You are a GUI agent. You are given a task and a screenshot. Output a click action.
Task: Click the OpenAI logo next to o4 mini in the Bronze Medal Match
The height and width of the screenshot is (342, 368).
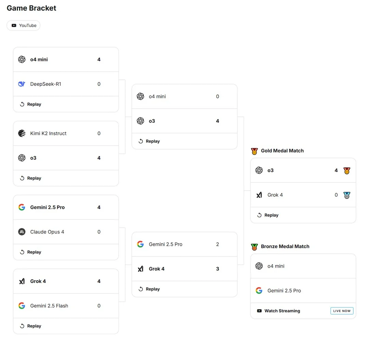click(x=259, y=266)
